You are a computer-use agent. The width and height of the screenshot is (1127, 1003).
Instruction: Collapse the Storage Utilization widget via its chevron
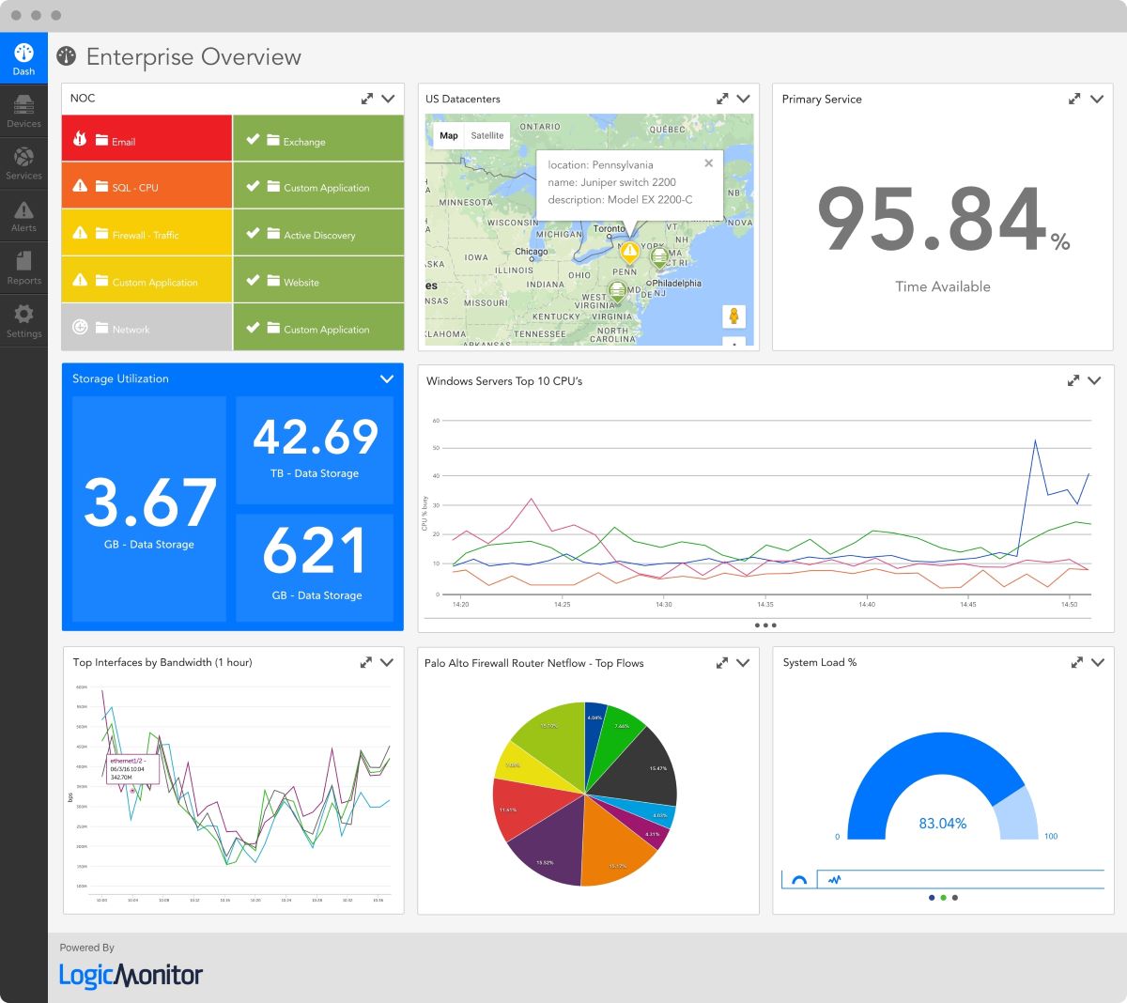click(x=386, y=379)
